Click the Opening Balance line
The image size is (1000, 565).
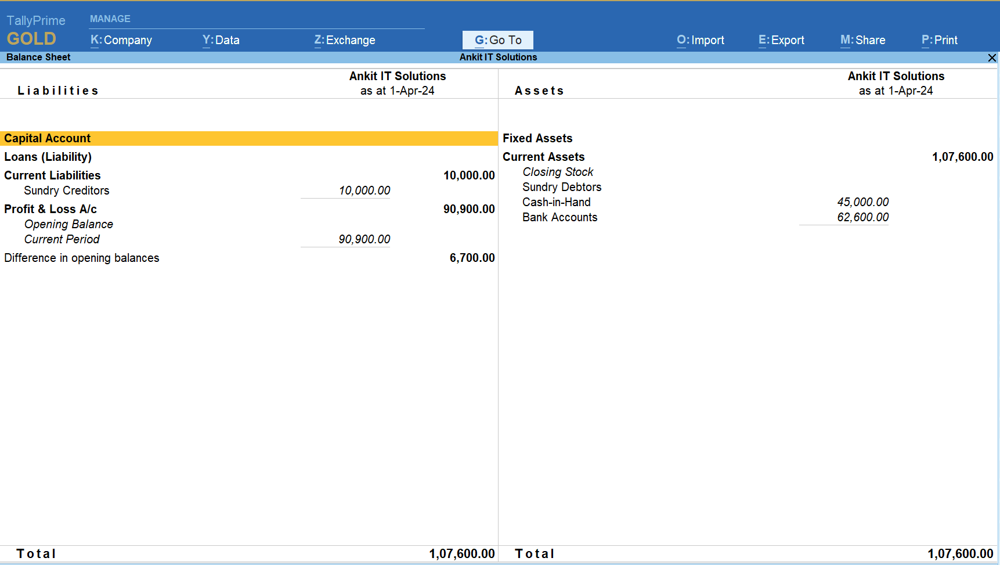tap(68, 224)
